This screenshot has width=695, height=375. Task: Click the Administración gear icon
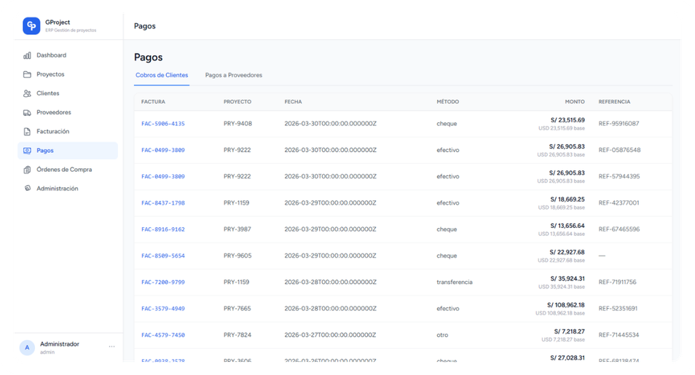[27, 189]
